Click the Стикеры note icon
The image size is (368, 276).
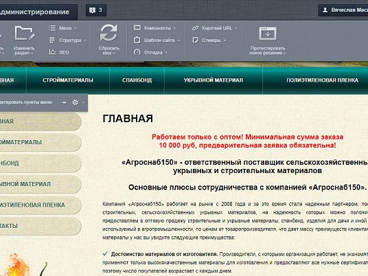[x=195, y=40]
